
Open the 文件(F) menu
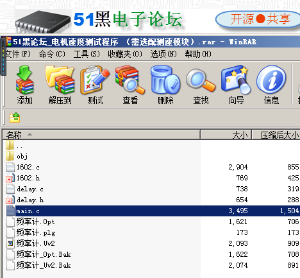click(x=18, y=54)
